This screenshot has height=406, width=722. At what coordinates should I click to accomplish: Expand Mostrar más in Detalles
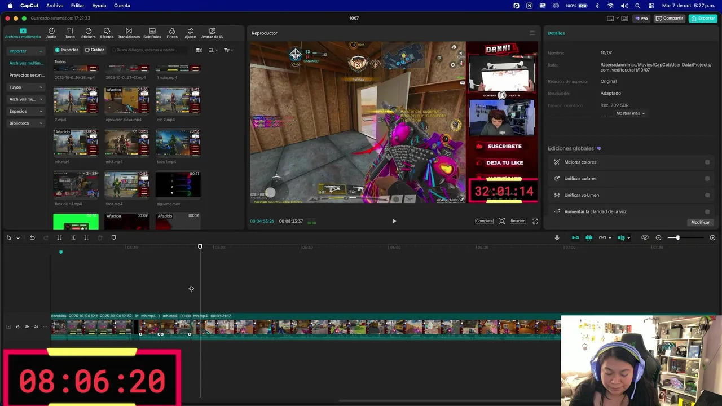coord(630,113)
